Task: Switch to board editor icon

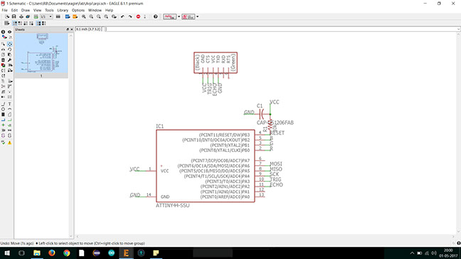Action: [x=36, y=17]
